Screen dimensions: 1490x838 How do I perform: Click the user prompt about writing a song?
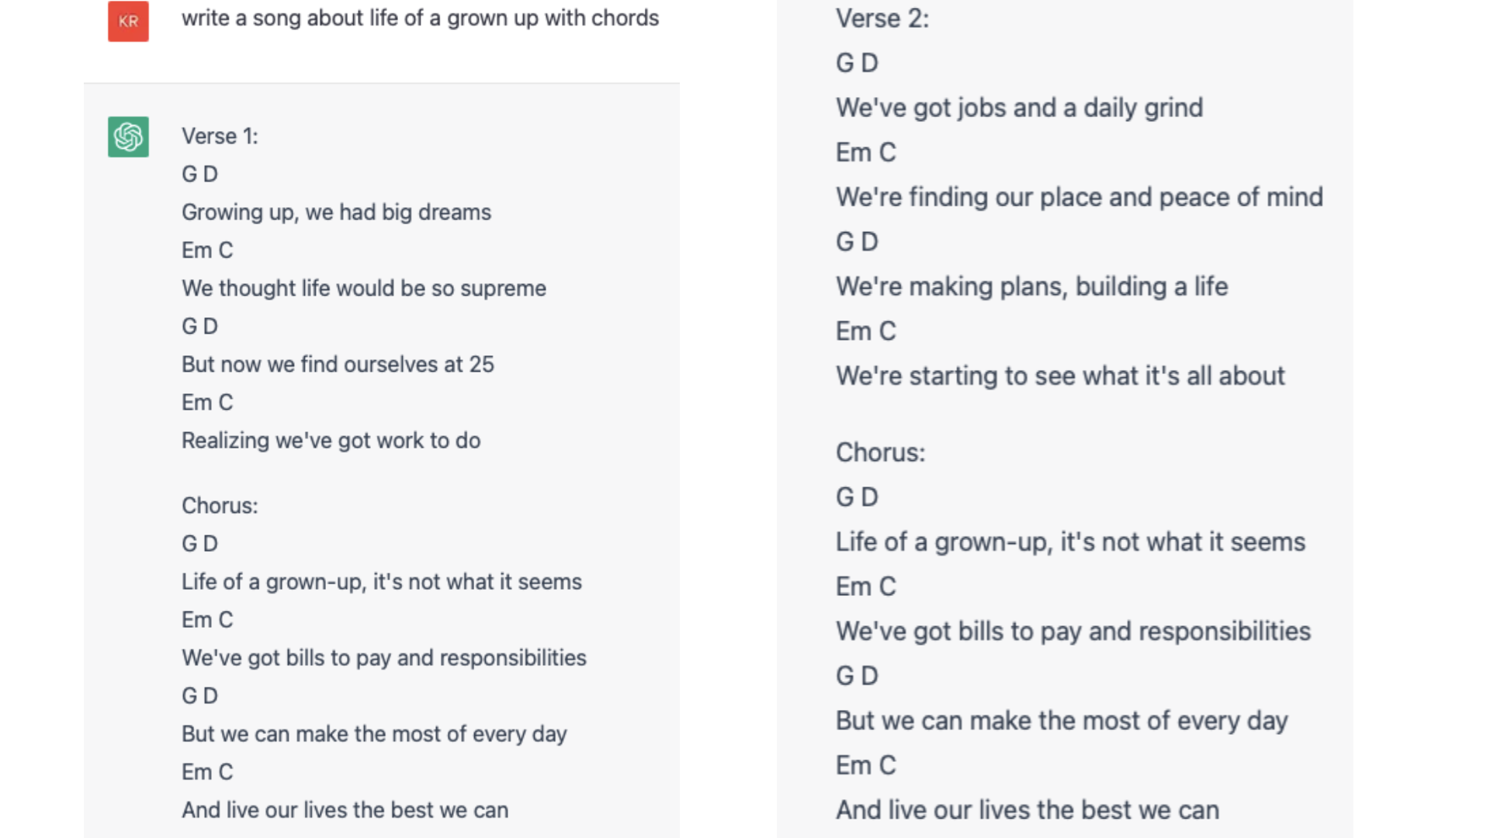click(420, 18)
